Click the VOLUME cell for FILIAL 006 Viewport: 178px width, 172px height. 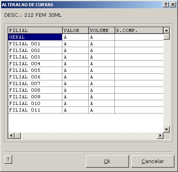(x=102, y=77)
